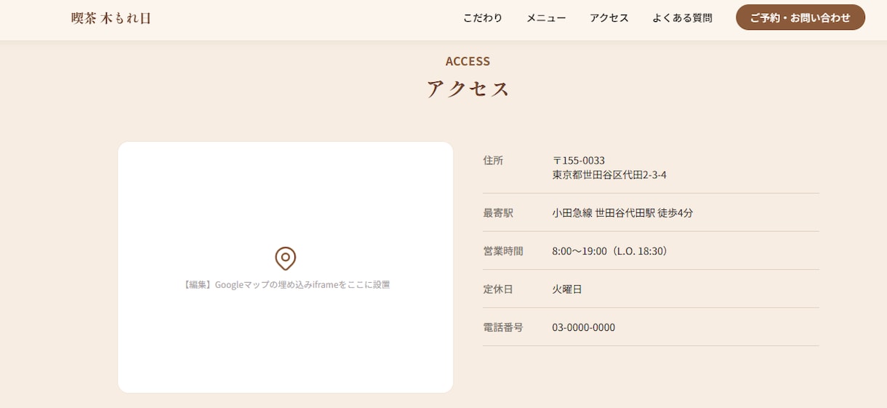Select アクセス in the top navigation

pyautogui.click(x=609, y=18)
